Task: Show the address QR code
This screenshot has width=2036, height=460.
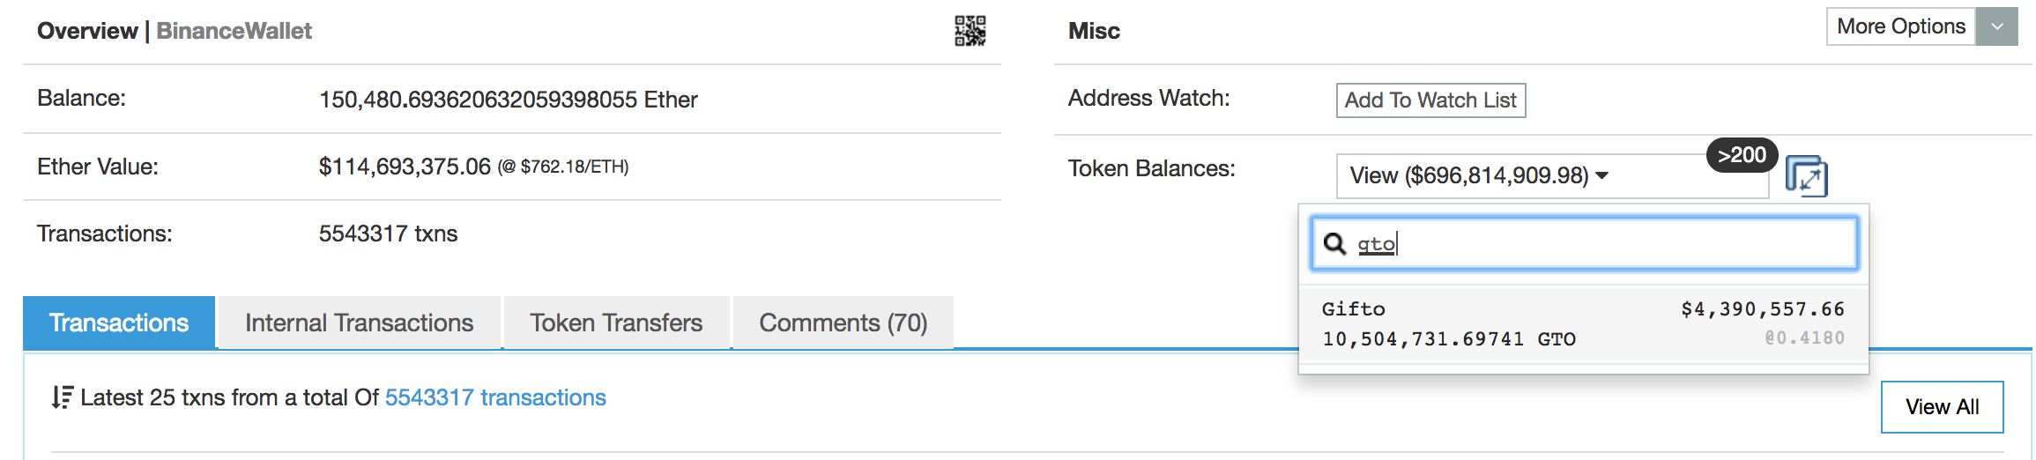Action: pos(970,31)
